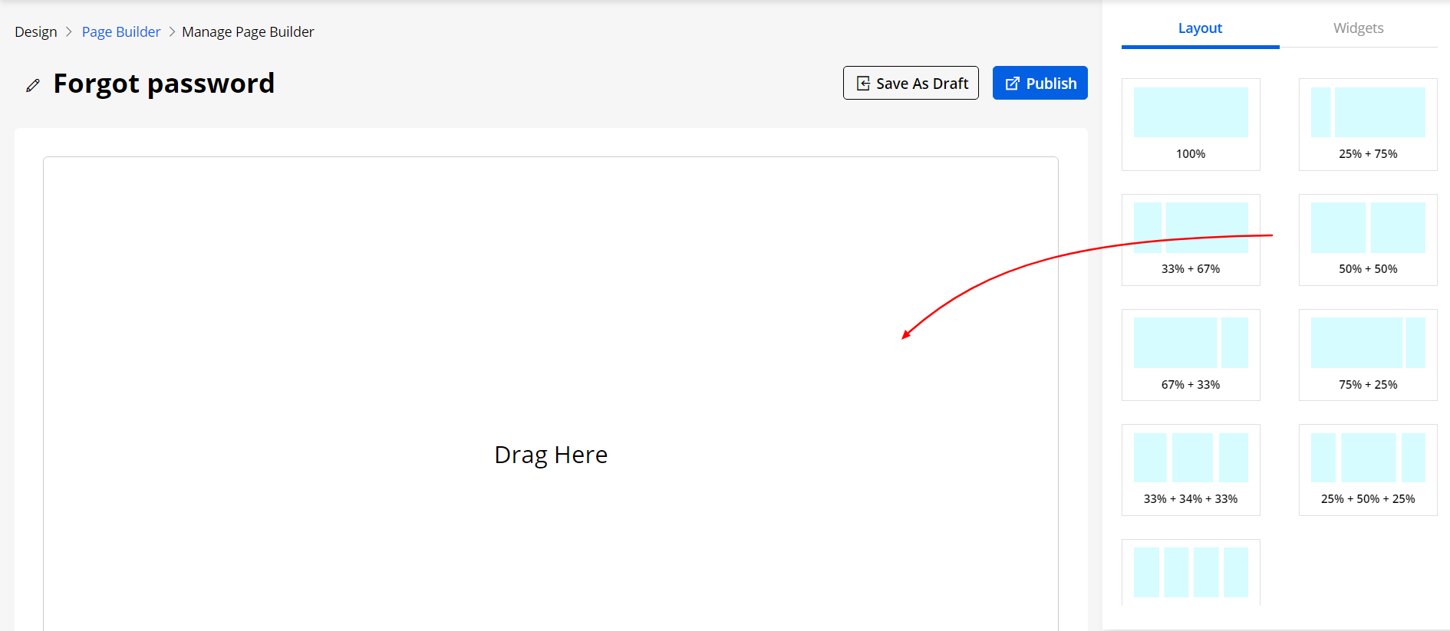Go to Page Builder breadcrumb link

coord(121,32)
